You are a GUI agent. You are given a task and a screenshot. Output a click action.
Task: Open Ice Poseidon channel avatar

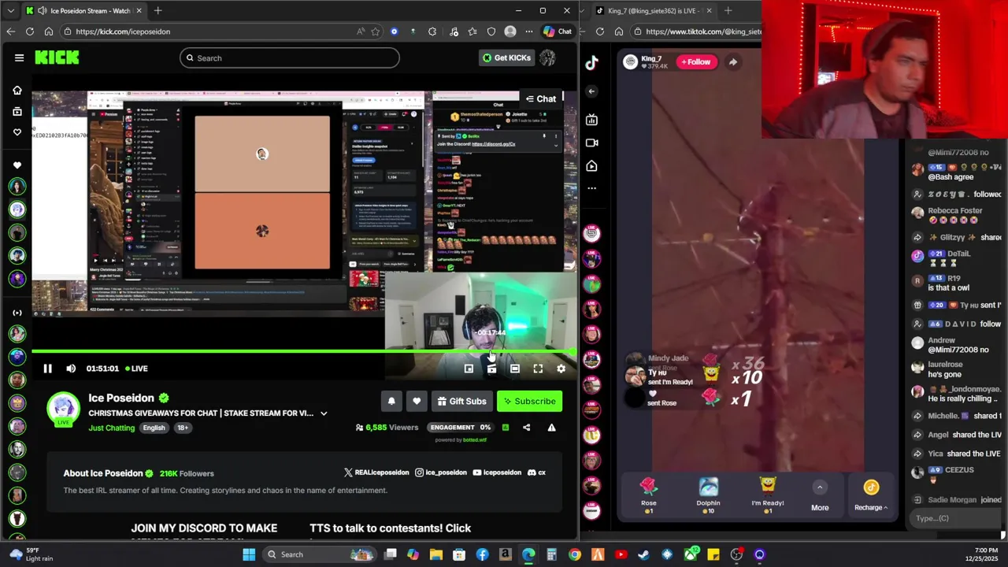click(x=63, y=408)
